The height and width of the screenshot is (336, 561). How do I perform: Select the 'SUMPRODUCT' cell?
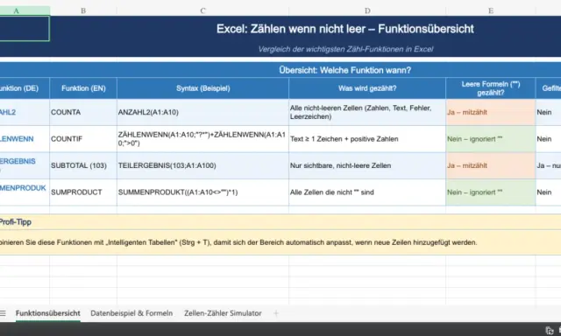pyautogui.click(x=83, y=192)
